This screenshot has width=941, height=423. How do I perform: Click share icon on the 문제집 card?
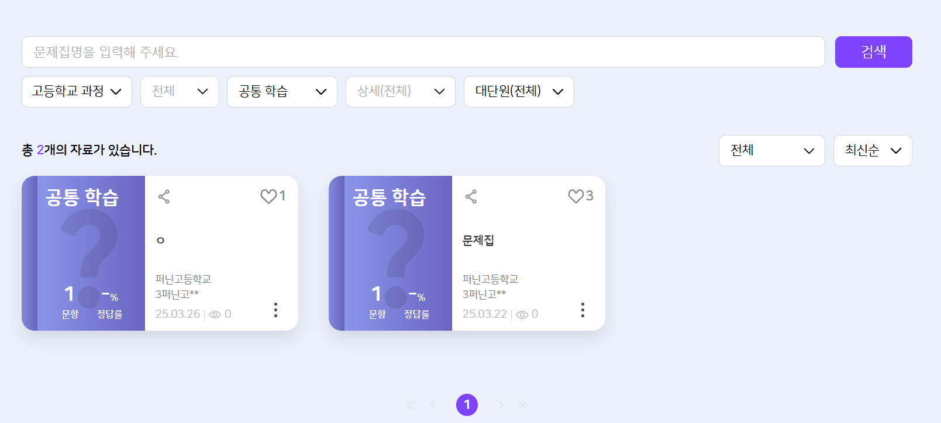click(471, 197)
